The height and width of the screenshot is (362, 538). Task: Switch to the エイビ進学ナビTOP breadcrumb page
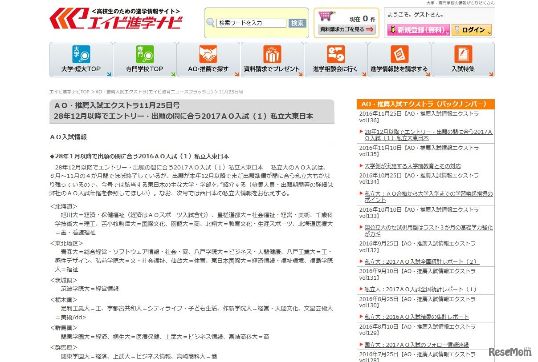pyautogui.click(x=68, y=91)
